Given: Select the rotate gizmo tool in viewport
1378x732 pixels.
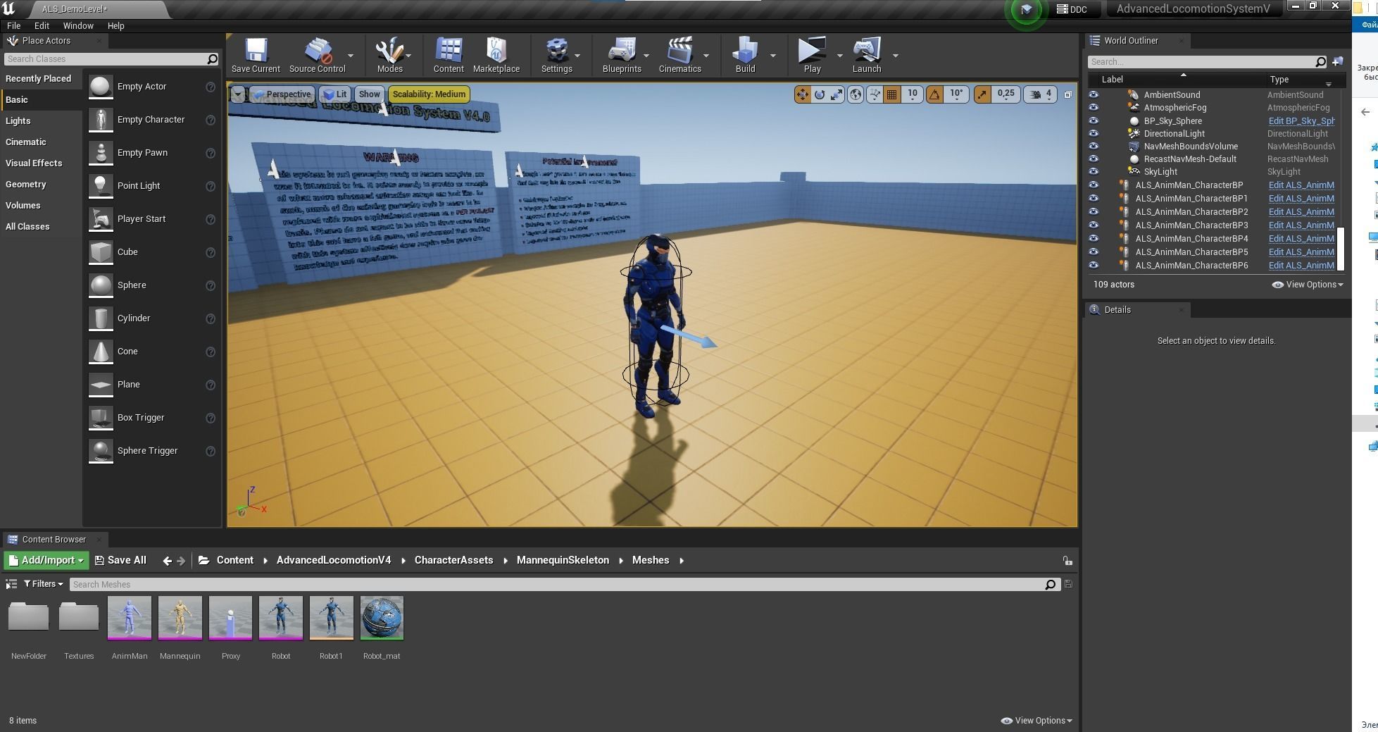Looking at the screenshot, I should [x=820, y=94].
